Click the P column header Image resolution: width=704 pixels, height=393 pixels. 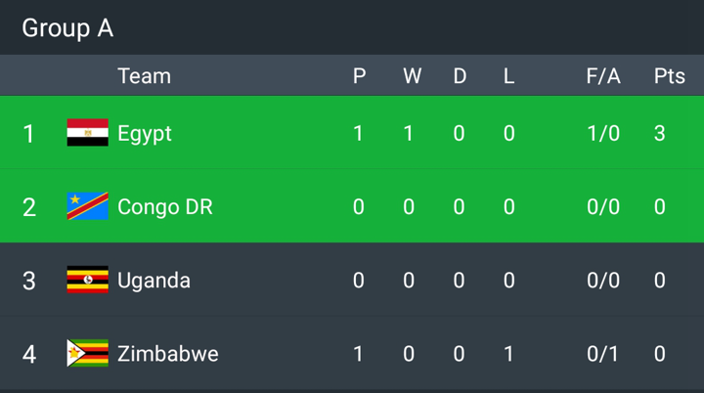tap(359, 76)
